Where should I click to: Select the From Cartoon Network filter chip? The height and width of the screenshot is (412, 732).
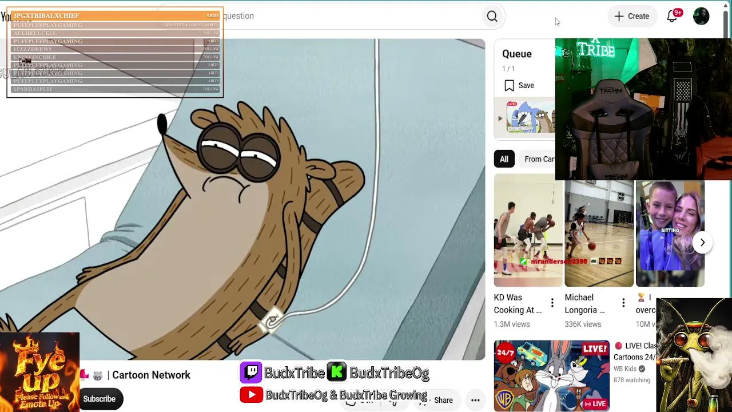tap(539, 159)
